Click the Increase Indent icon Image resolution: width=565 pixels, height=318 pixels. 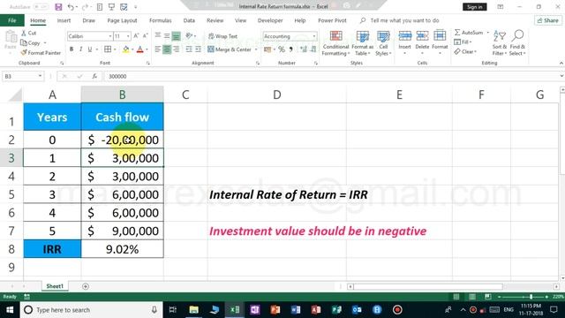[x=198, y=49]
